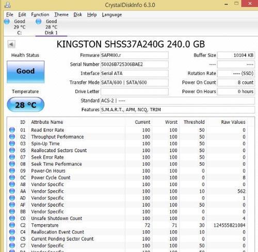
Task: Click the blue status orb on Disk 1
Action: click(x=38, y=22)
